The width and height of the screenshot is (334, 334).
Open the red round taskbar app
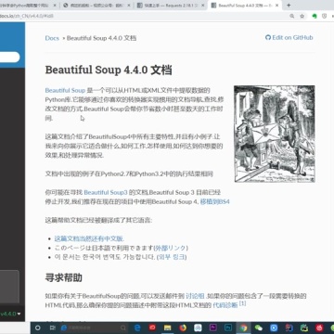pyautogui.click(x=152, y=328)
